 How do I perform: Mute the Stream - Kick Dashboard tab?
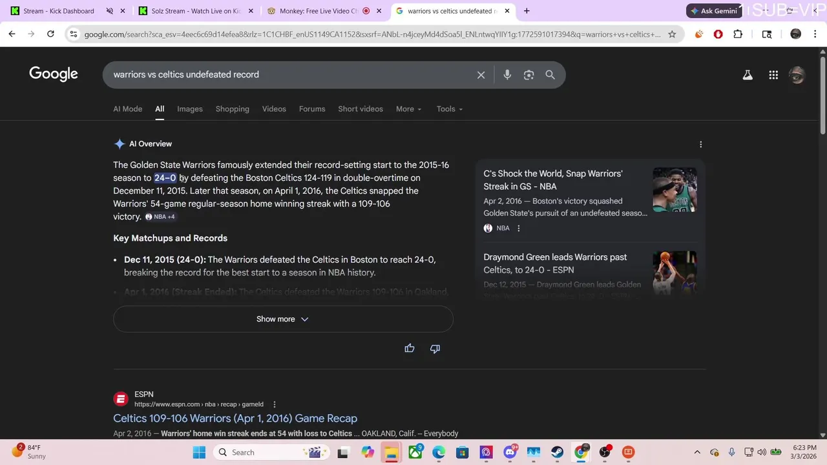[x=110, y=11]
